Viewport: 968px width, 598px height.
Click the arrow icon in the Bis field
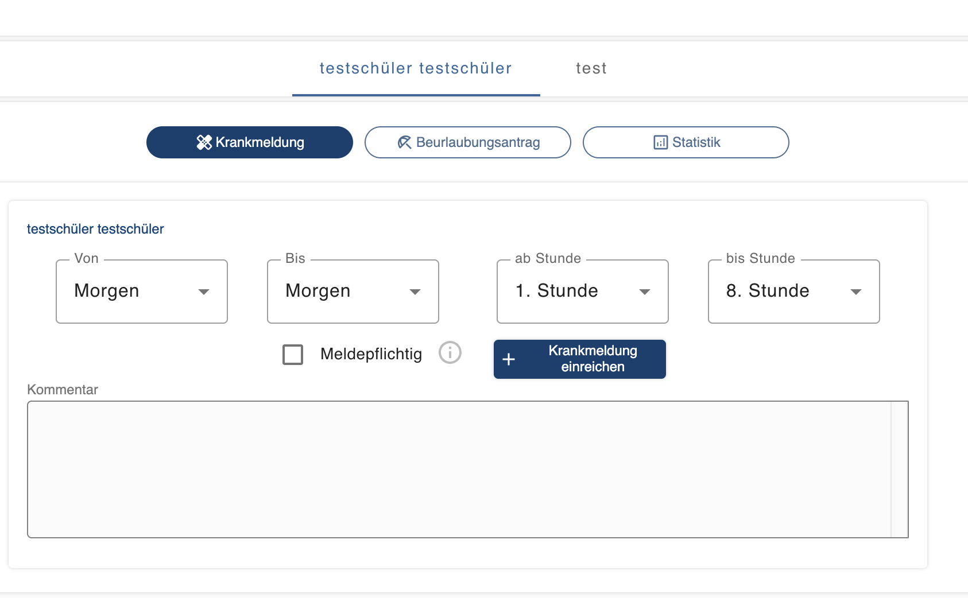point(415,292)
